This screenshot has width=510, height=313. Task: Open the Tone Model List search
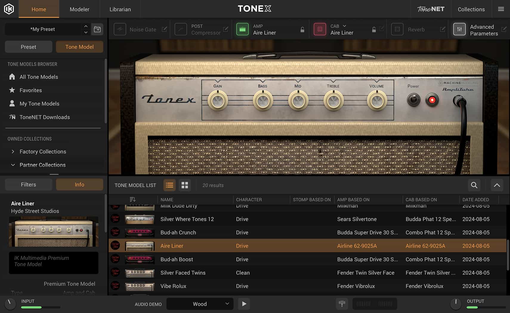(x=474, y=185)
